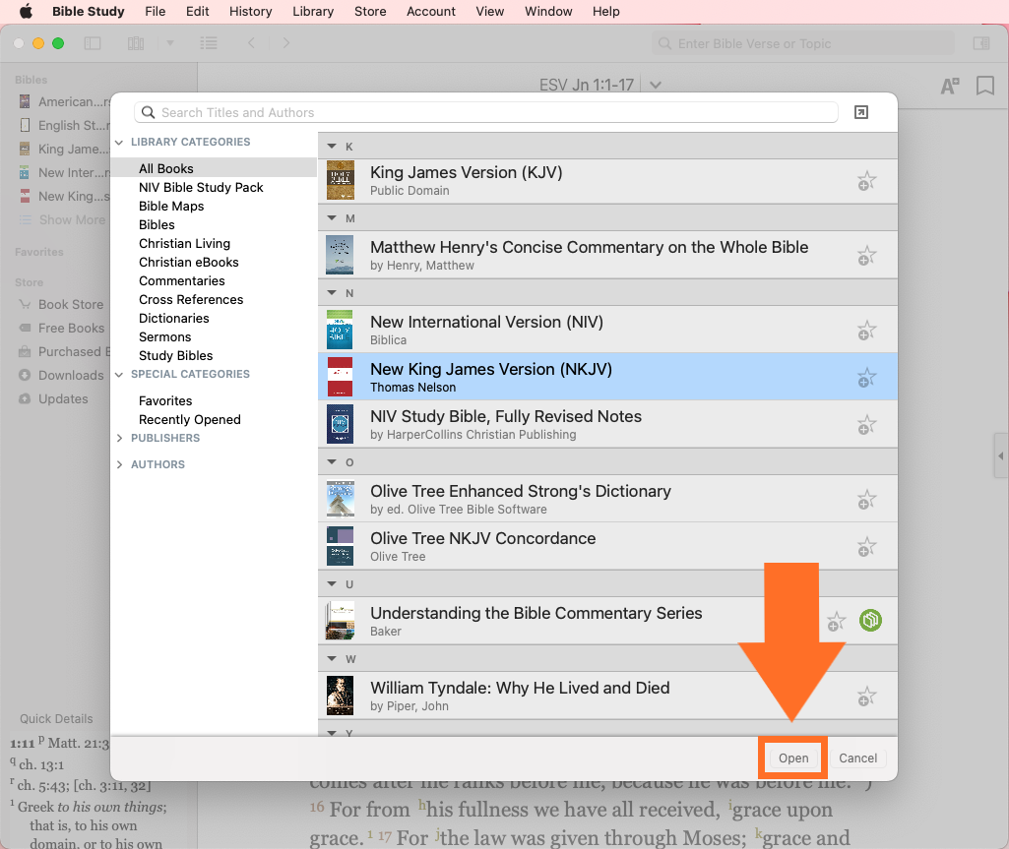Toggle favorite star for Olive Tree NKJV Concordance
Viewport: 1009px width, 849px height.
[x=866, y=547]
